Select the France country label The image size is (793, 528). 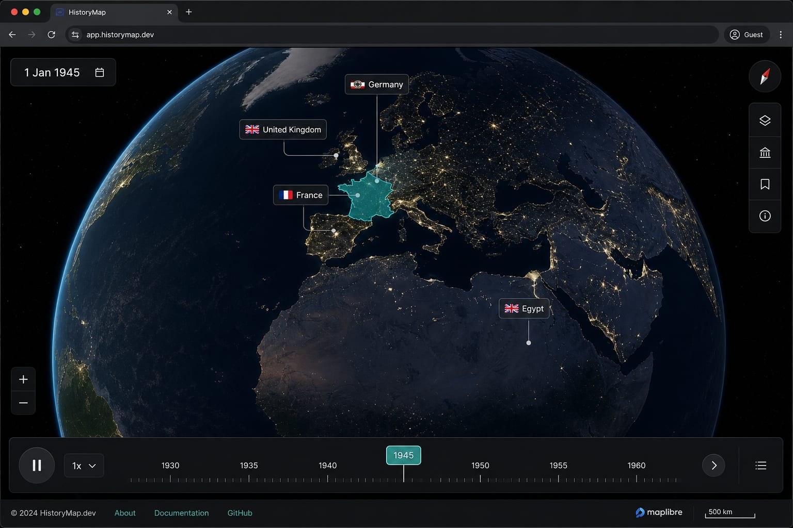(300, 195)
